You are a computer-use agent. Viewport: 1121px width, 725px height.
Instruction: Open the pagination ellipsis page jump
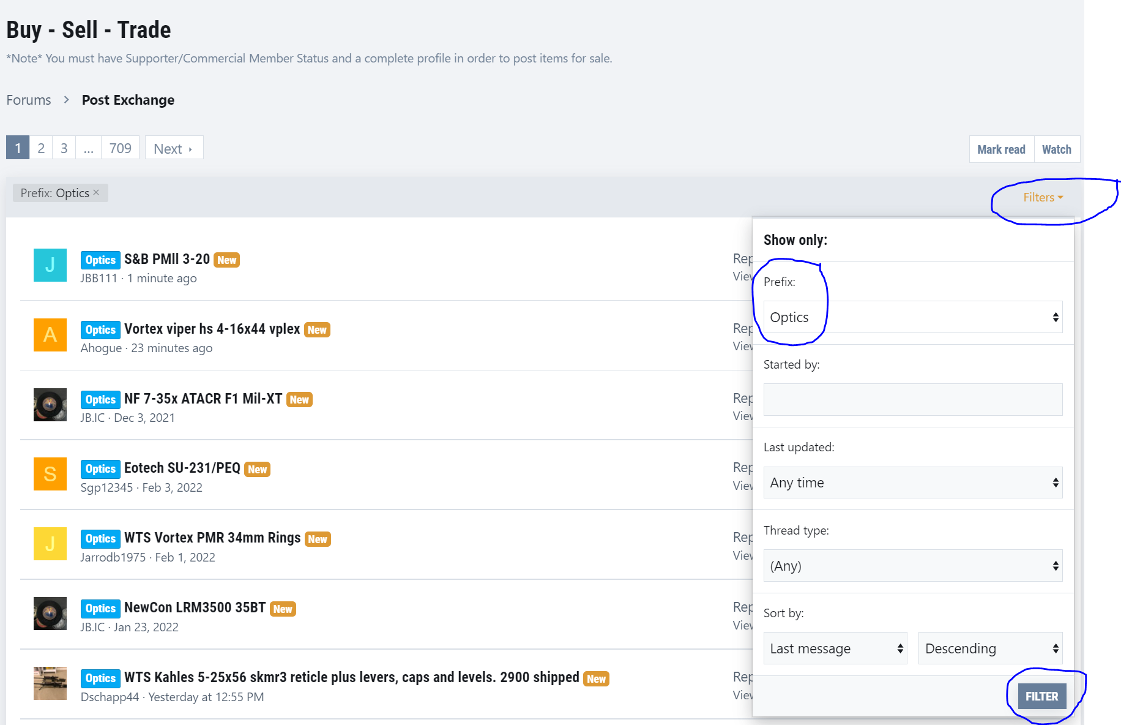coord(89,148)
